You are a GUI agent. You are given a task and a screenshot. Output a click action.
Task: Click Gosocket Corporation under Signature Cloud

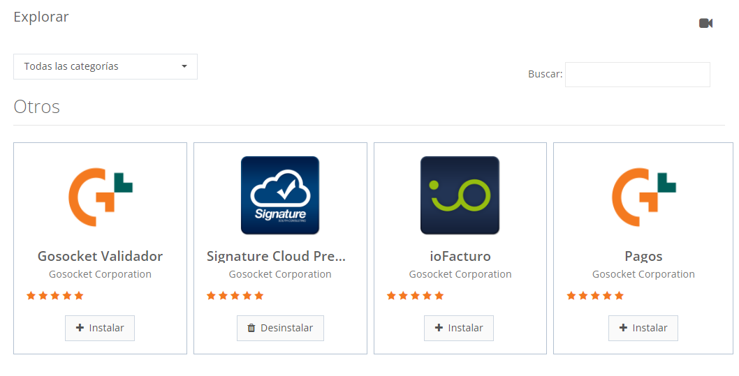click(x=280, y=274)
